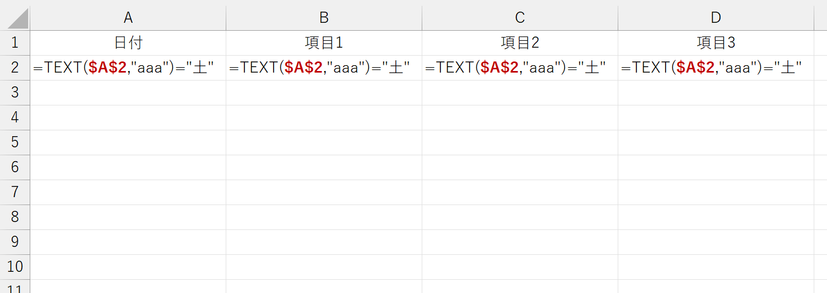Click cell B1 labeled 項目1
The height and width of the screenshot is (293, 827).
pyautogui.click(x=324, y=43)
